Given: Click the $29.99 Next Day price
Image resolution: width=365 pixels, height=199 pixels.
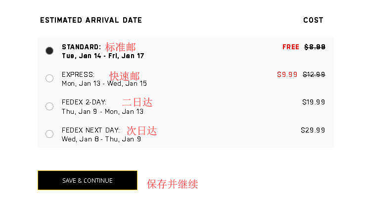Looking at the screenshot, I should tap(313, 131).
